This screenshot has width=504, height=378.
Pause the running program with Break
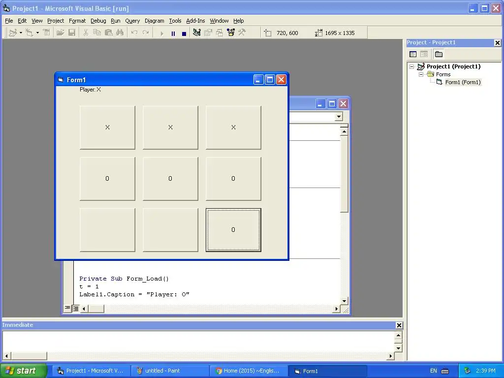click(x=173, y=33)
